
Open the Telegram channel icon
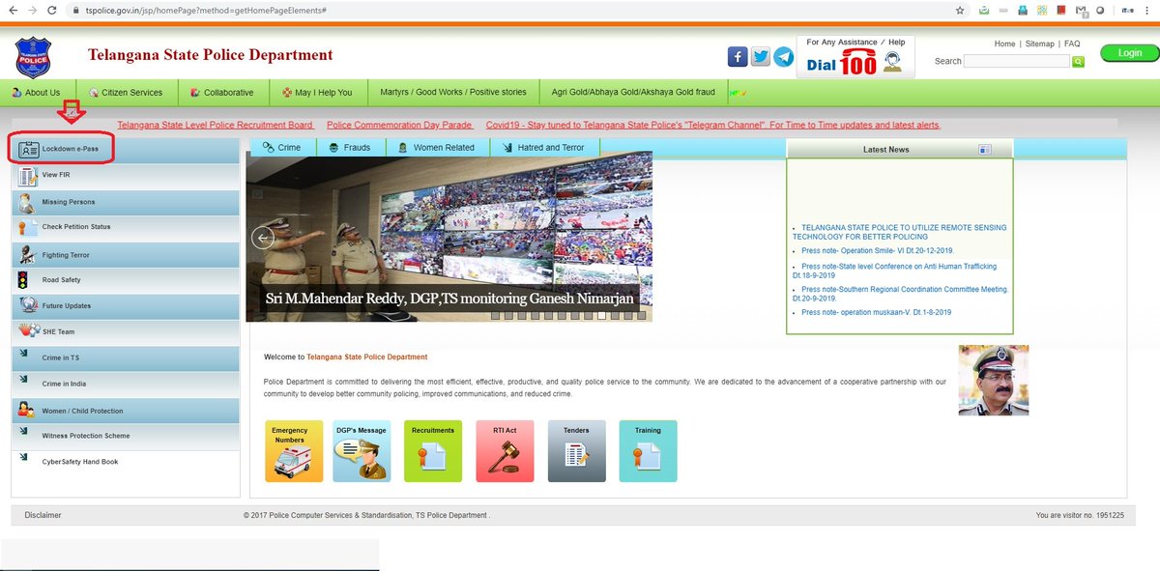click(x=784, y=57)
